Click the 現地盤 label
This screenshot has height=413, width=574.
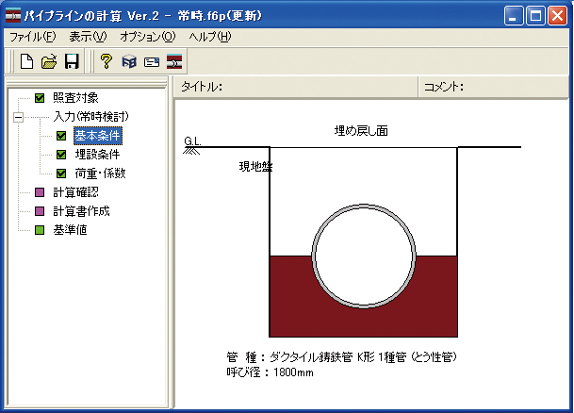pyautogui.click(x=255, y=167)
